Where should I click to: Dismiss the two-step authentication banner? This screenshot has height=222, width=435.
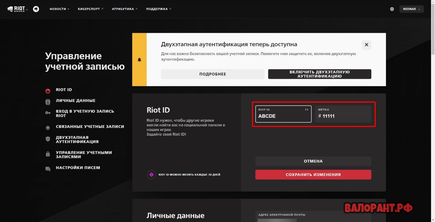coord(366,45)
